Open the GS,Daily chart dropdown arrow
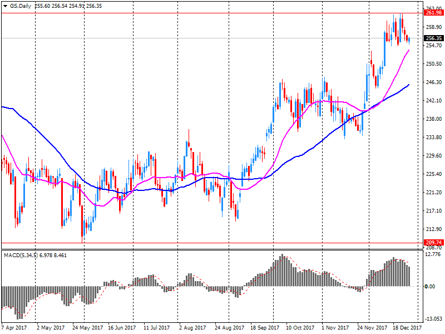445x334 pixels. pos(4,5)
